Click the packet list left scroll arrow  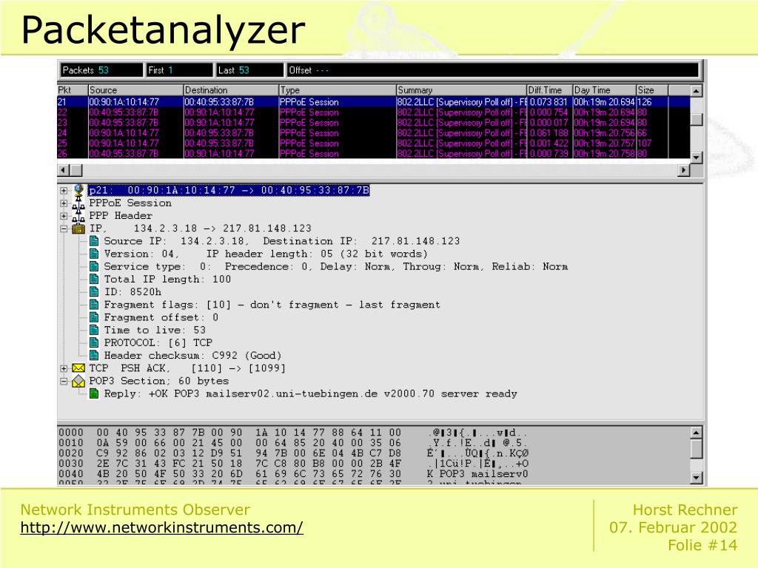tap(64, 170)
